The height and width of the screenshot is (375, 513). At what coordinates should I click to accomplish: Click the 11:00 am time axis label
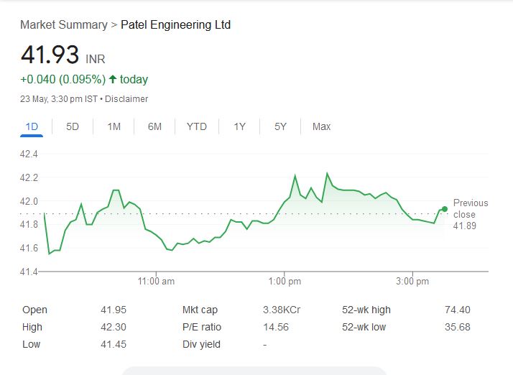coord(157,282)
